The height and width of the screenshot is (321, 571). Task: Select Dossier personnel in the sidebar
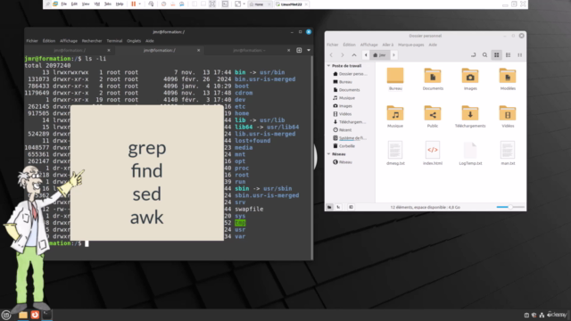[350, 74]
